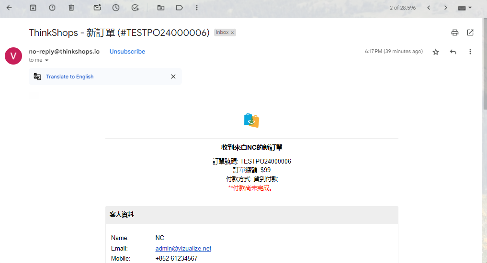The image size is (487, 263).
Task: Open the input tools keyboard dropdown
Action: click(x=465, y=8)
